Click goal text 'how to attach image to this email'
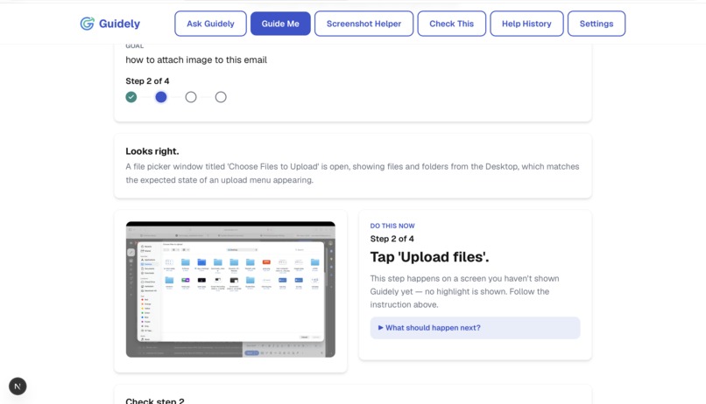Viewport: 706px width, 404px height. 196,59
